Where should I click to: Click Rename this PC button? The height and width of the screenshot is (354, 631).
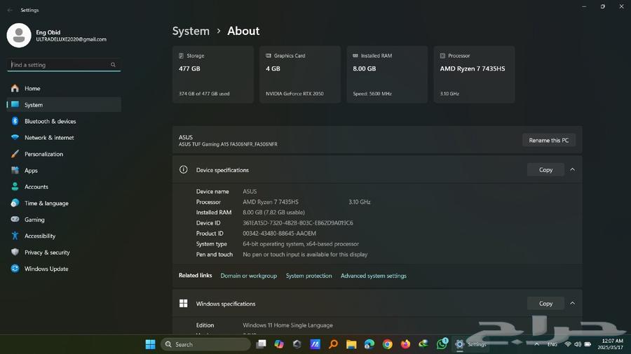(x=548, y=140)
